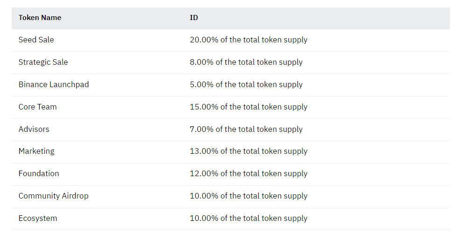Click the 15.00% Core Team supply value
The width and height of the screenshot is (463, 240).
point(249,107)
